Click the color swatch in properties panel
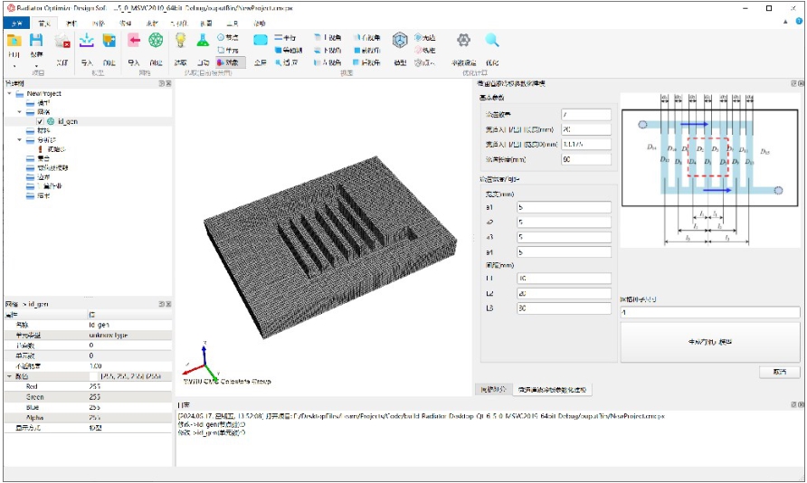The width and height of the screenshot is (807, 483). (x=94, y=376)
